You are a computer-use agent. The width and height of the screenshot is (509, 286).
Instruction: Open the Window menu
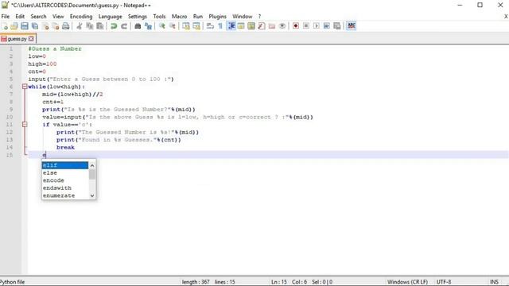click(242, 16)
